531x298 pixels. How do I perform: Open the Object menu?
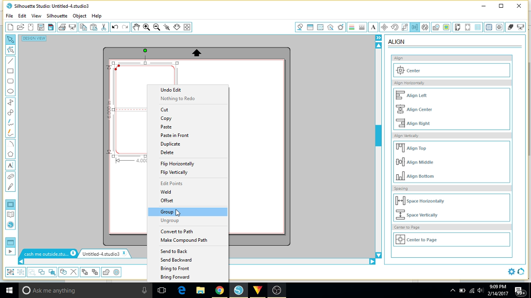[79, 16]
